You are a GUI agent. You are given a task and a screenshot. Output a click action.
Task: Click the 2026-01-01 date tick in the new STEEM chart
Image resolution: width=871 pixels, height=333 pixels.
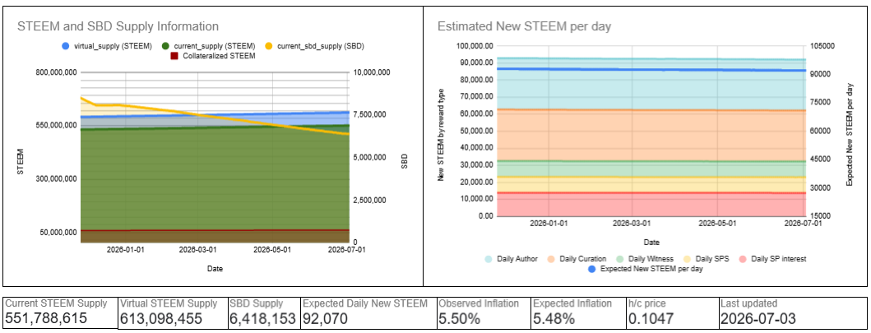(x=549, y=224)
